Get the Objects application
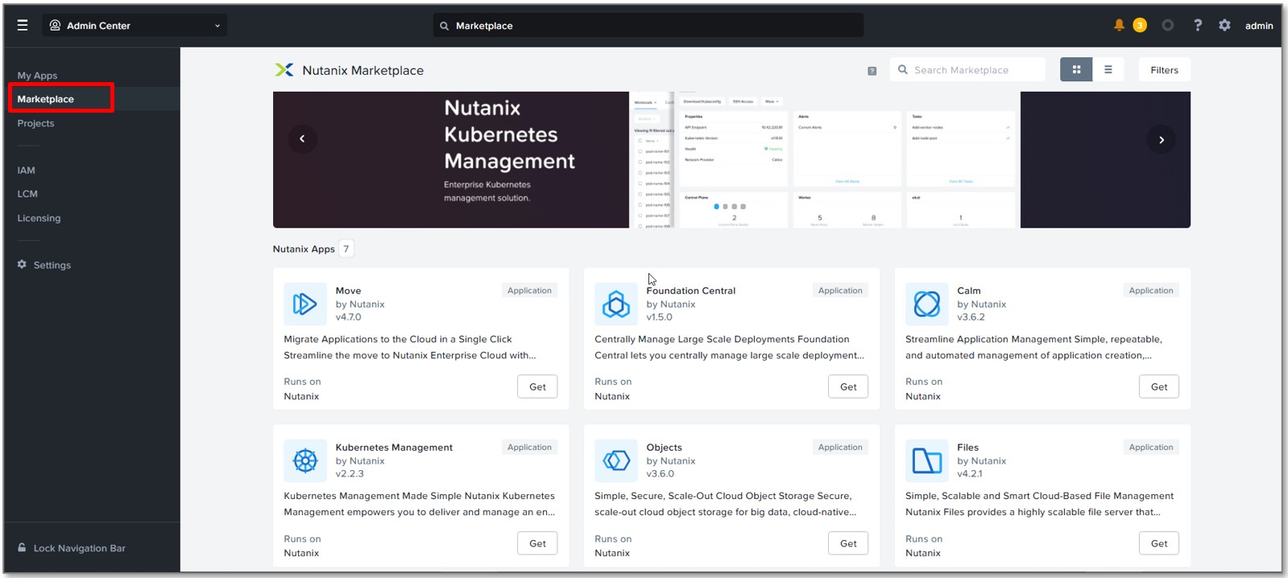 tap(848, 543)
